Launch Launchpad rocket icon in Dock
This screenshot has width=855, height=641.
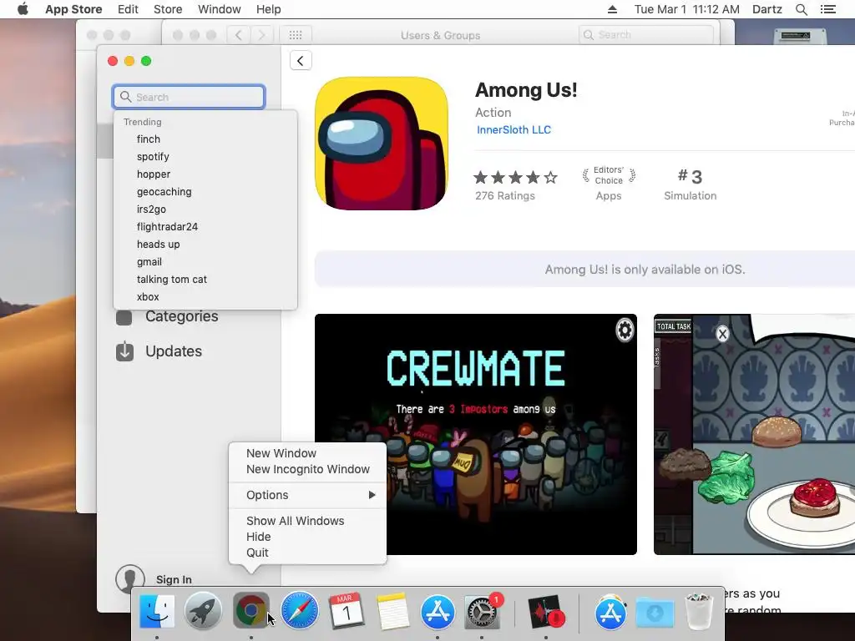(203, 611)
